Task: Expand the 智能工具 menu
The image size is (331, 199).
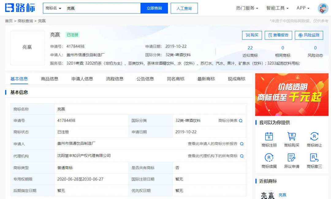Action: click(x=277, y=8)
